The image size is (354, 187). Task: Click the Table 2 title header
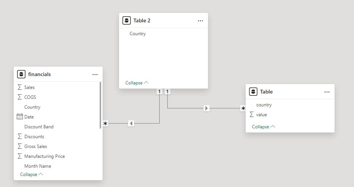(142, 20)
